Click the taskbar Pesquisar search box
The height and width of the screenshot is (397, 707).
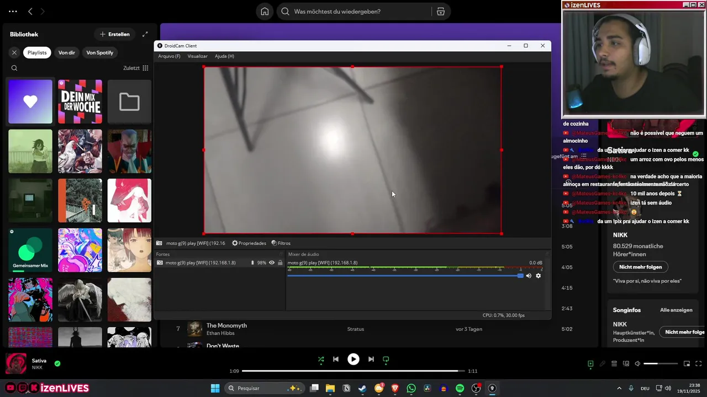265,388
